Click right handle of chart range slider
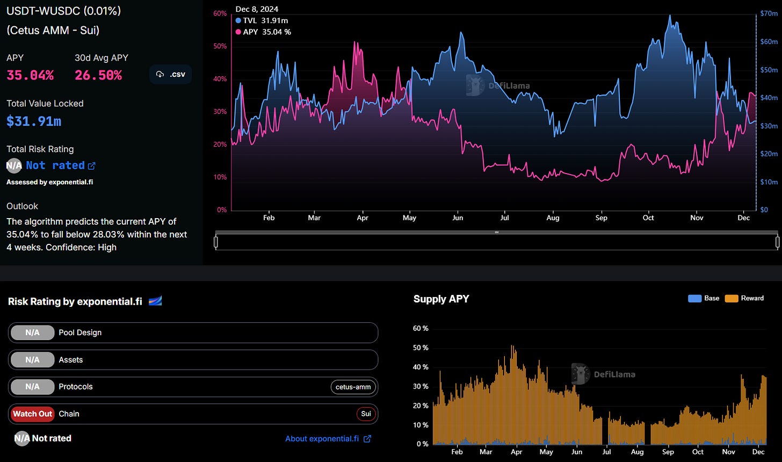 pyautogui.click(x=777, y=242)
